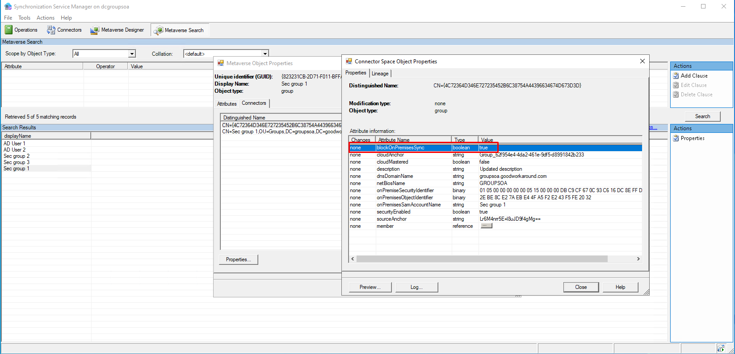
Task: Expand the Scope by Object Type dropdown
Action: click(132, 54)
